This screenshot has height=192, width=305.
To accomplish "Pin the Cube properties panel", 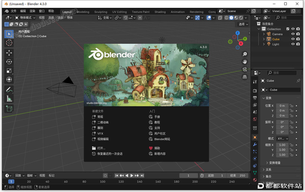I will point(298,80).
